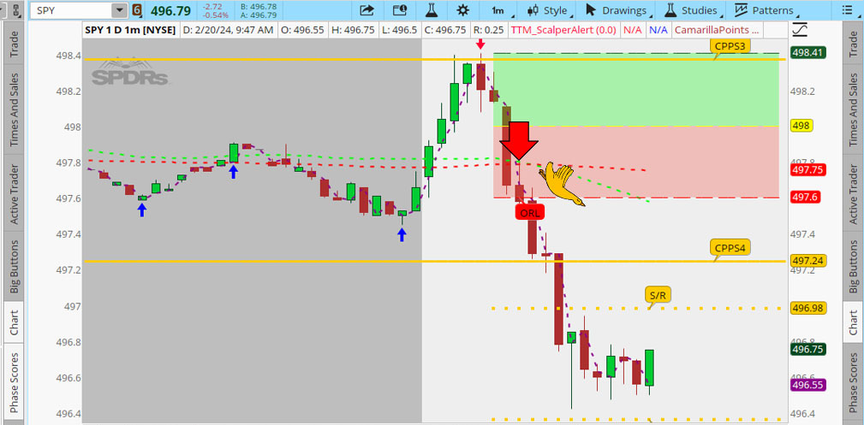Viewport: 864px width, 425px height.
Task: Click the red ORL label on chart
Action: (529, 212)
